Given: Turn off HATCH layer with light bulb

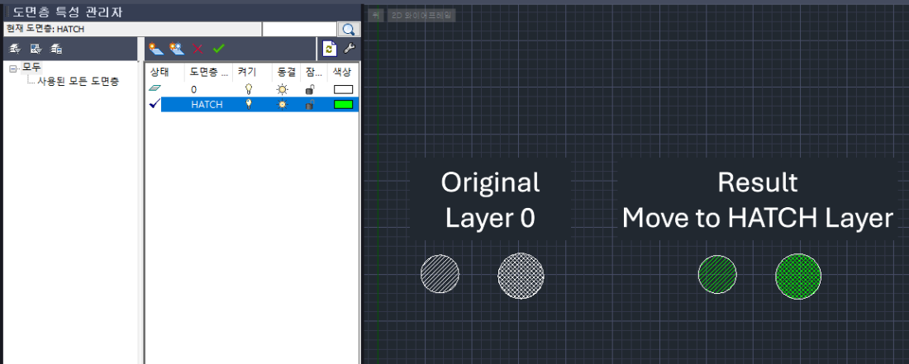Looking at the screenshot, I should [247, 105].
